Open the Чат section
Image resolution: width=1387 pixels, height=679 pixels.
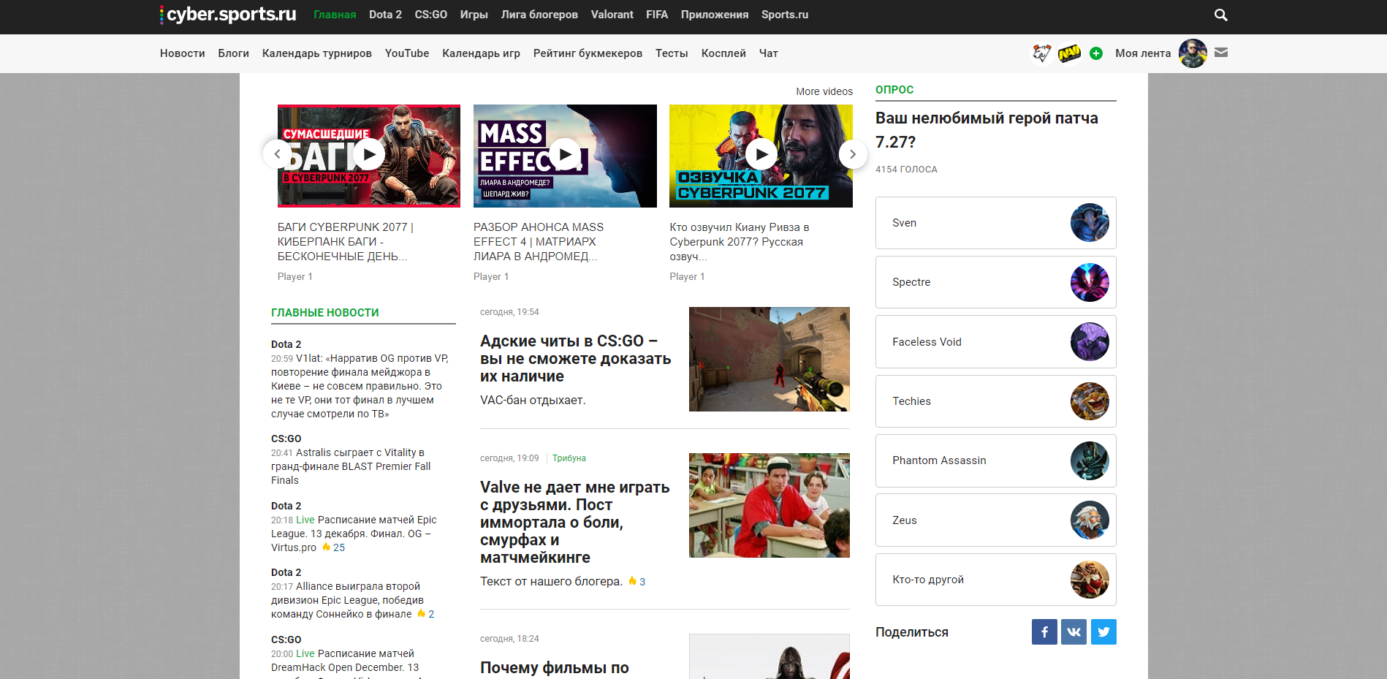coord(769,53)
